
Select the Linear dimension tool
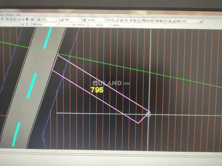[x=109, y=20]
